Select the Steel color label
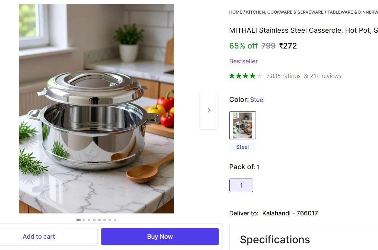 [x=242, y=147]
